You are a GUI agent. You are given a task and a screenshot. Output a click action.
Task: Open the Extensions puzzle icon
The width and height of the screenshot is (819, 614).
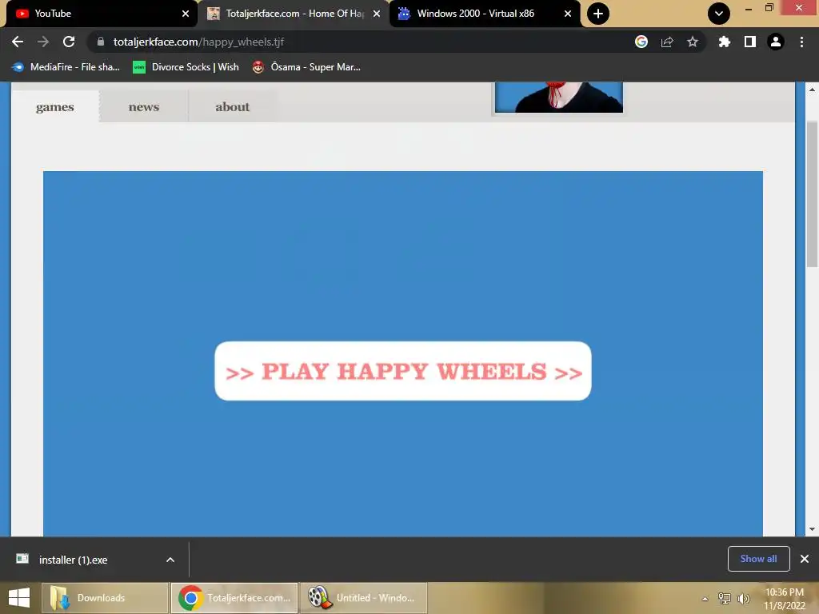coord(724,42)
